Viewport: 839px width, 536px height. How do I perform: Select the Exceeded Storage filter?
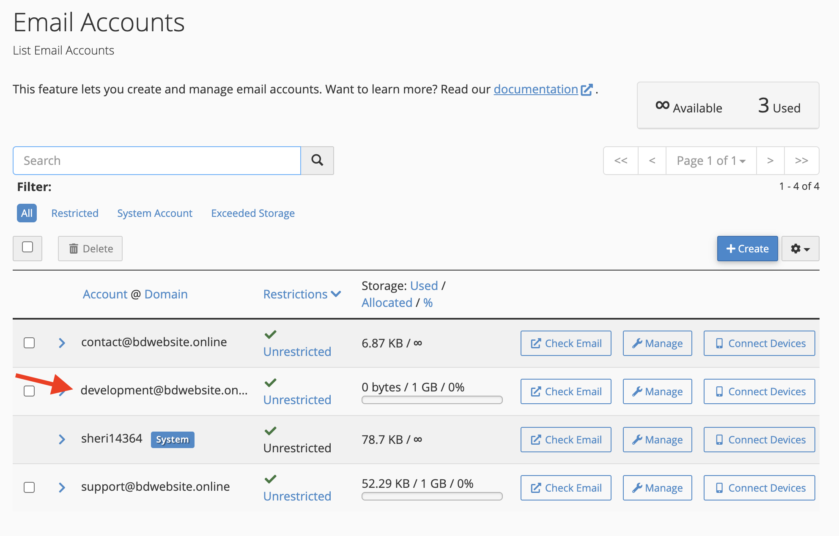(x=253, y=213)
